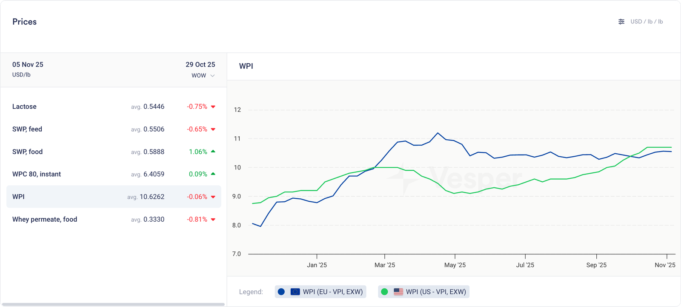The height and width of the screenshot is (307, 681).
Task: Click the red down arrow beside Lactose
Action: (x=213, y=107)
